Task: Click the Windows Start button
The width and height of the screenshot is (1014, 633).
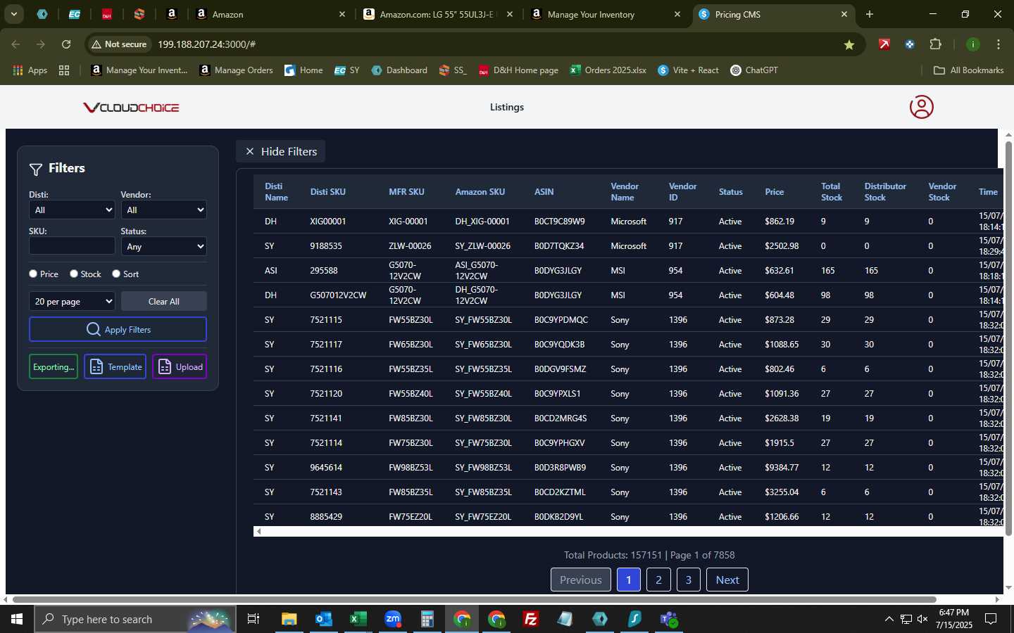Action: tap(17, 619)
